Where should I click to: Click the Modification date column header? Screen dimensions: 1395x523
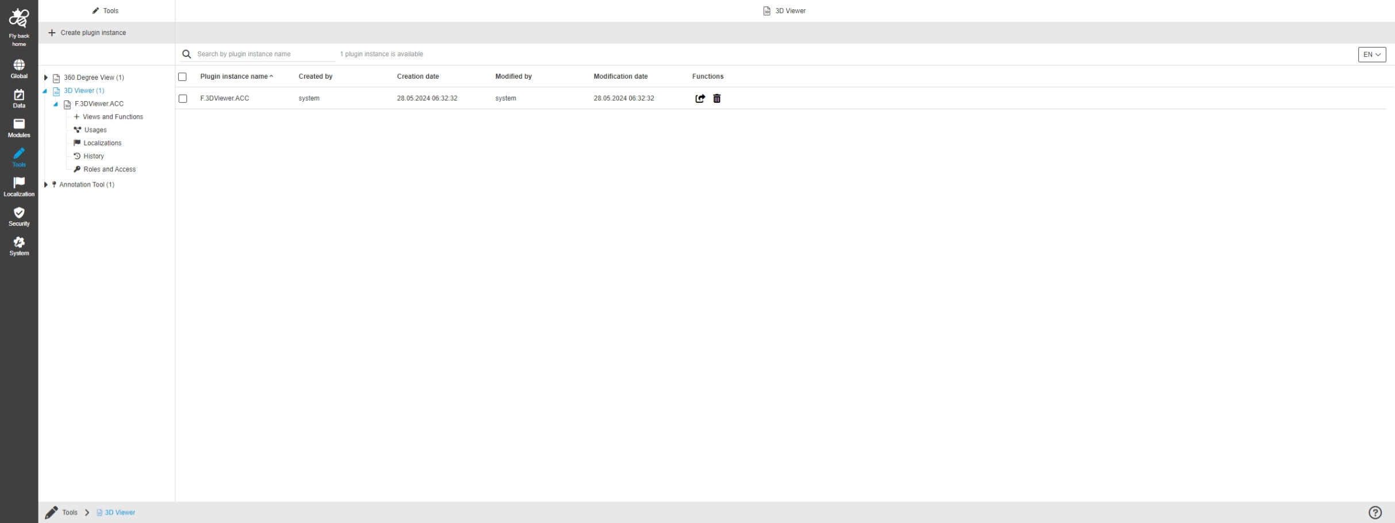(621, 76)
